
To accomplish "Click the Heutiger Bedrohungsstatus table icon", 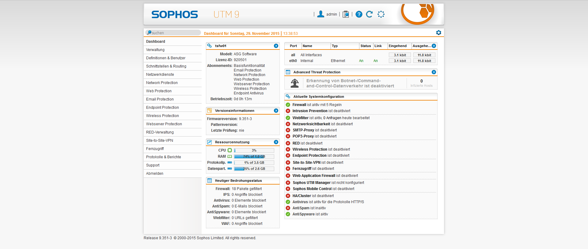I will [210, 181].
